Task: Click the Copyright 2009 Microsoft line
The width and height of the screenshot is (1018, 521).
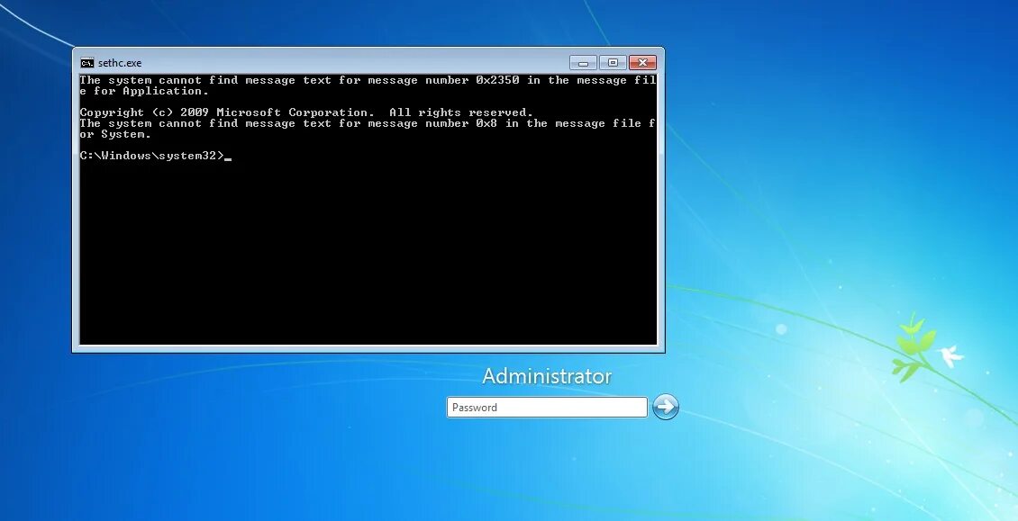Action: (306, 112)
